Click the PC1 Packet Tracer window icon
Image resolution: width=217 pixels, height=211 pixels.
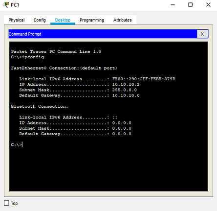(x=6, y=5)
